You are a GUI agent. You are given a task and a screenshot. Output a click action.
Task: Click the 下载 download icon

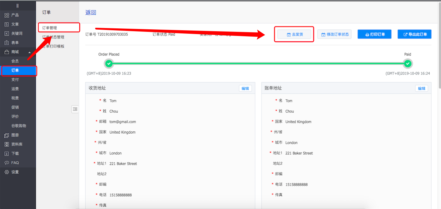click(7, 154)
